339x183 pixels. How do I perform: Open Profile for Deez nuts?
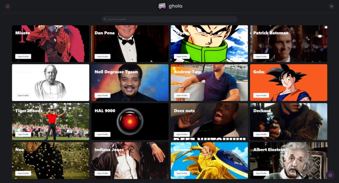182,134
